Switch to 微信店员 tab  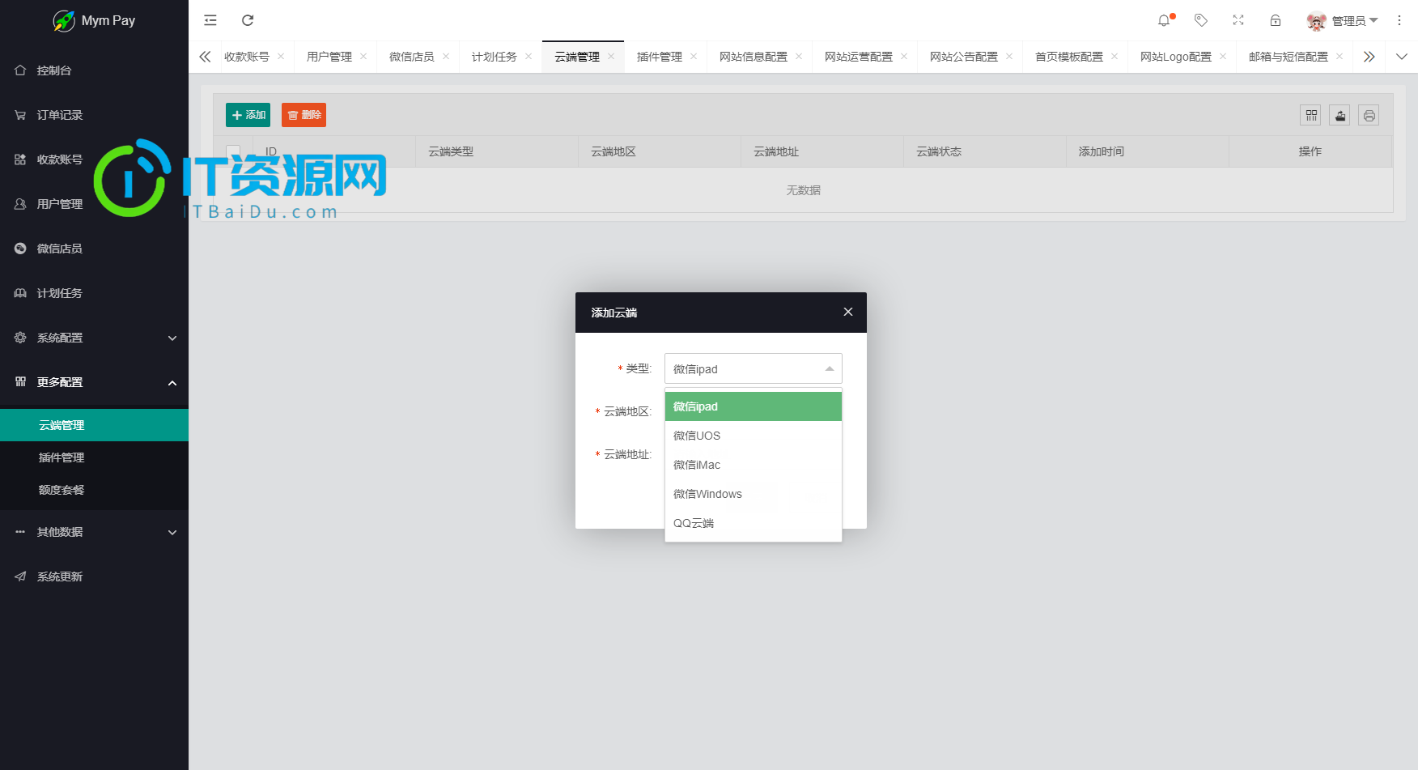tap(412, 57)
